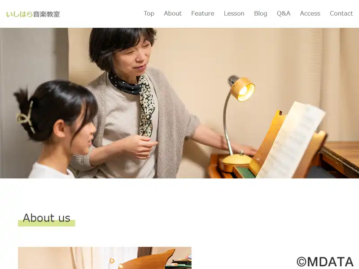Viewport: 359px width, 269px height.
Task: Navigate to the Access page
Action: click(x=310, y=13)
